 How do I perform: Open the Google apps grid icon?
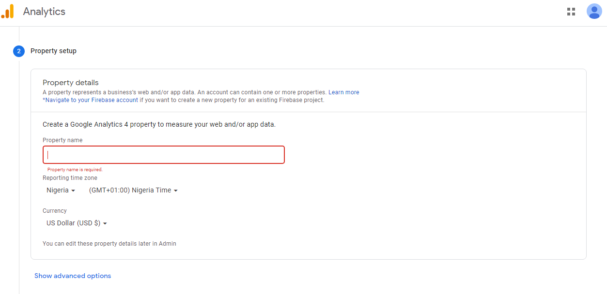(x=571, y=12)
